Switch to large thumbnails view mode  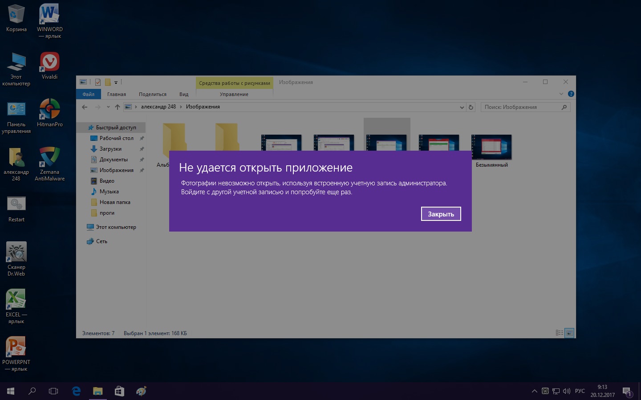point(569,333)
